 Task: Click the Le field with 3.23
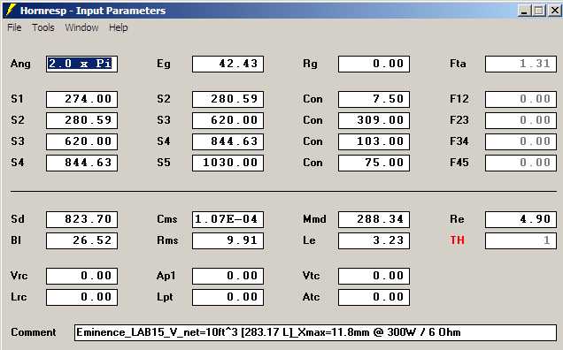point(374,240)
